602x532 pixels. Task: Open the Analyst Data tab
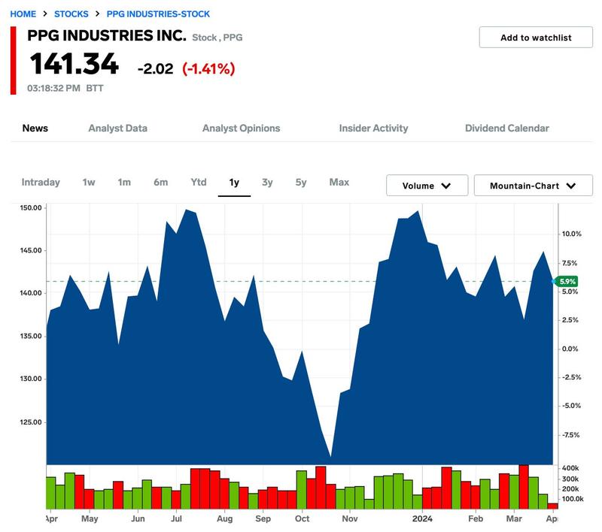pyautogui.click(x=118, y=128)
